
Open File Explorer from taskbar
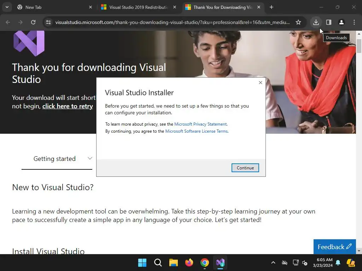(x=173, y=263)
